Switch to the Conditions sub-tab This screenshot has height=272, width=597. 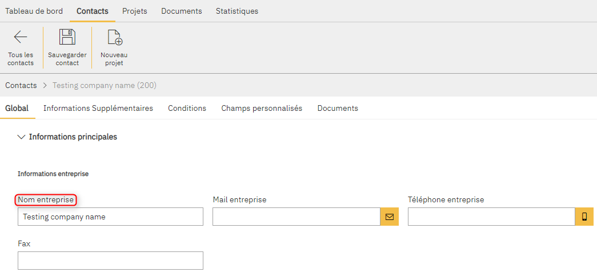tap(187, 108)
